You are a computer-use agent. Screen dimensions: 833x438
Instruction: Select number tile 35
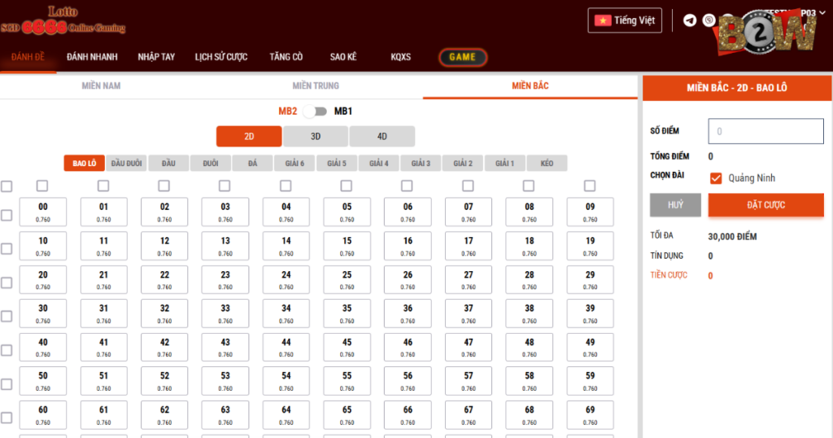(347, 313)
